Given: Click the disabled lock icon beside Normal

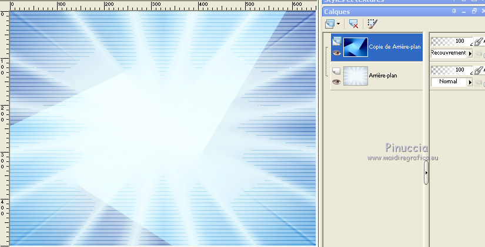Looking at the screenshot, I should point(479,83).
